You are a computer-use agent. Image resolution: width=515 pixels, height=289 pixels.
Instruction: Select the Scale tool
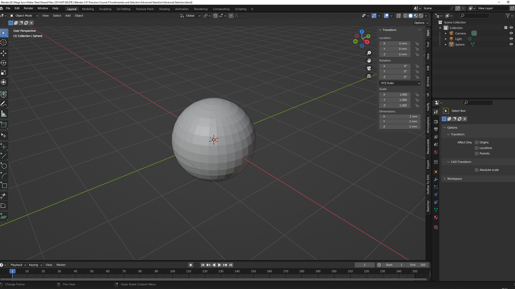[4, 73]
